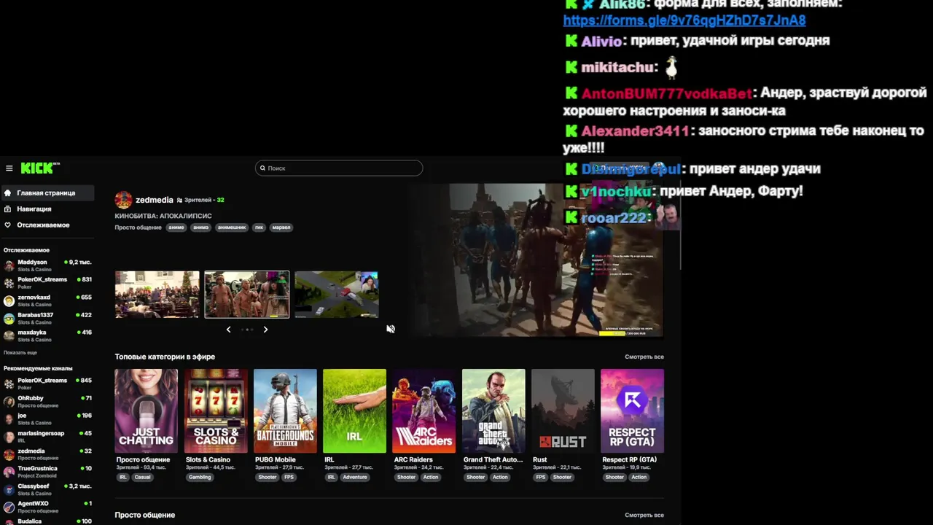Click chat username mikitachu
Image resolution: width=933 pixels, height=525 pixels.
click(617, 68)
